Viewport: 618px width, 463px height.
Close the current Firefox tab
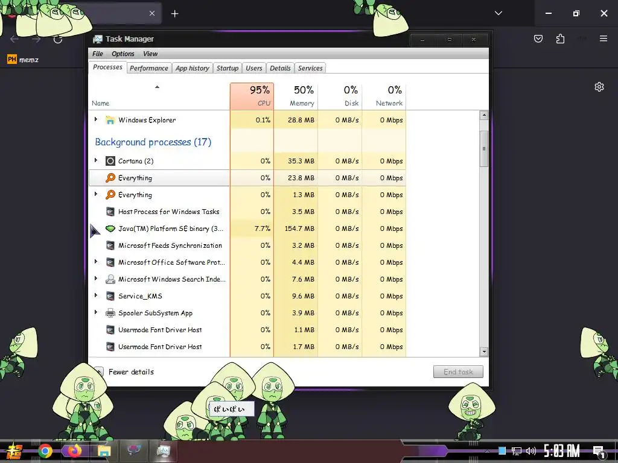152,13
